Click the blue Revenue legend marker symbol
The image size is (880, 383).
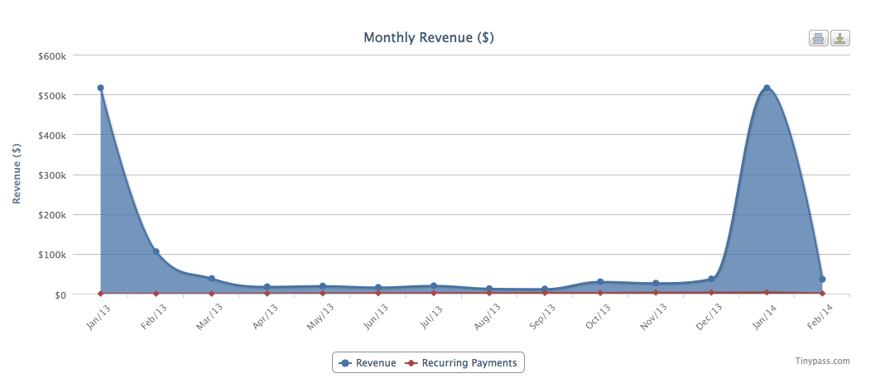345,362
